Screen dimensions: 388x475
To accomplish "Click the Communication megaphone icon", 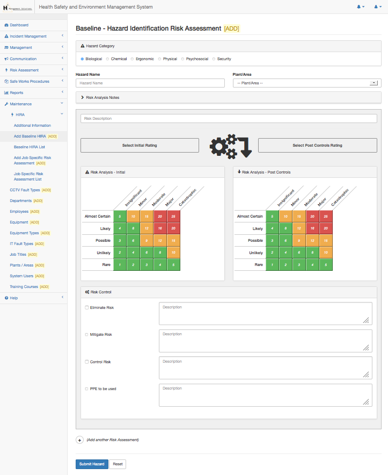I will click(6, 59).
